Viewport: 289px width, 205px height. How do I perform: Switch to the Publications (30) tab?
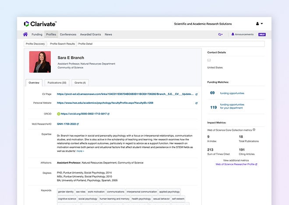pos(57,82)
